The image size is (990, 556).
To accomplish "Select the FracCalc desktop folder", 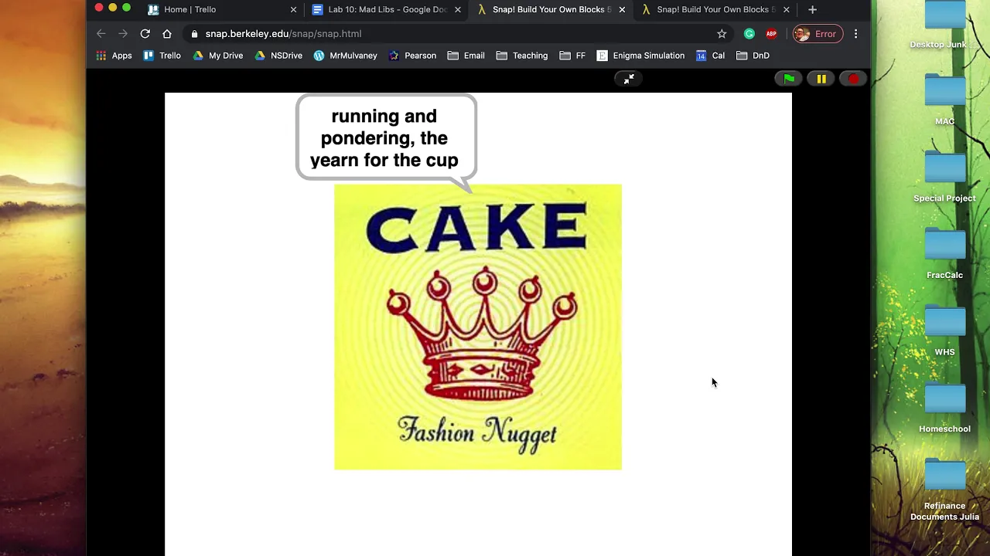I will 944,254.
